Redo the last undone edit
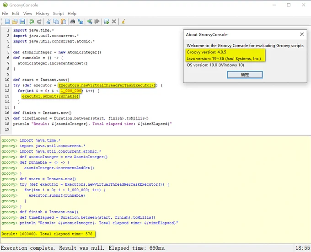This screenshot has width=311, height=252. tap(39, 21)
